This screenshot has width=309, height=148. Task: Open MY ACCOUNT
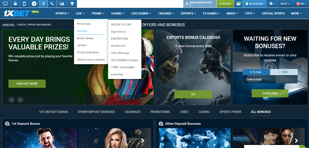point(255,4)
